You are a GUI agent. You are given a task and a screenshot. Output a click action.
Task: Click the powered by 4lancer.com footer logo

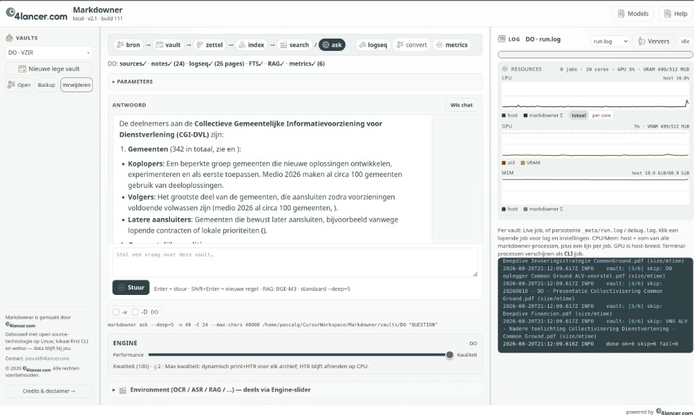[x=674, y=412]
